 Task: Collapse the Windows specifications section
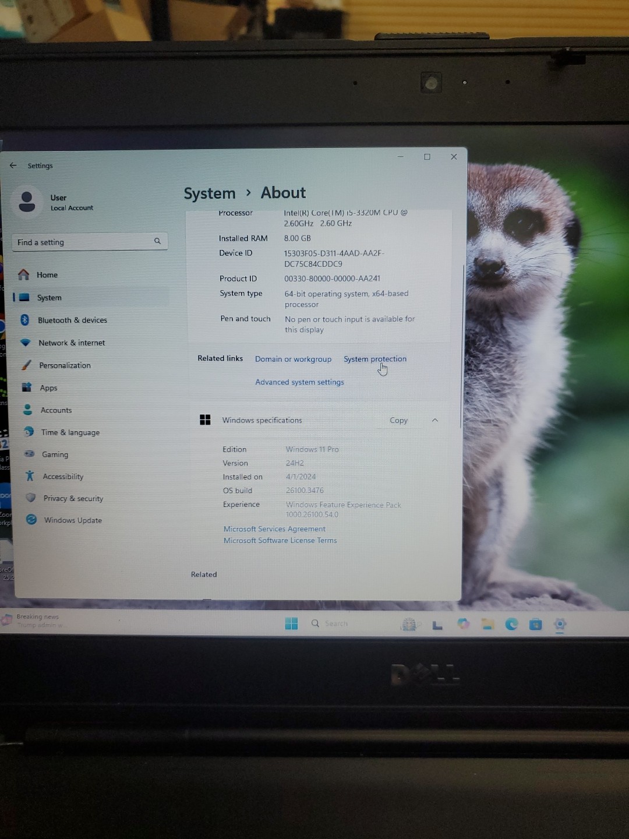435,420
